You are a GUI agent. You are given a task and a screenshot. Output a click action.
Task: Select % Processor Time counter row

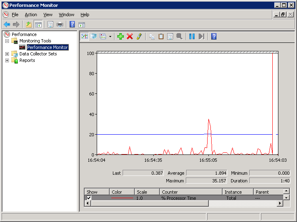(184, 198)
